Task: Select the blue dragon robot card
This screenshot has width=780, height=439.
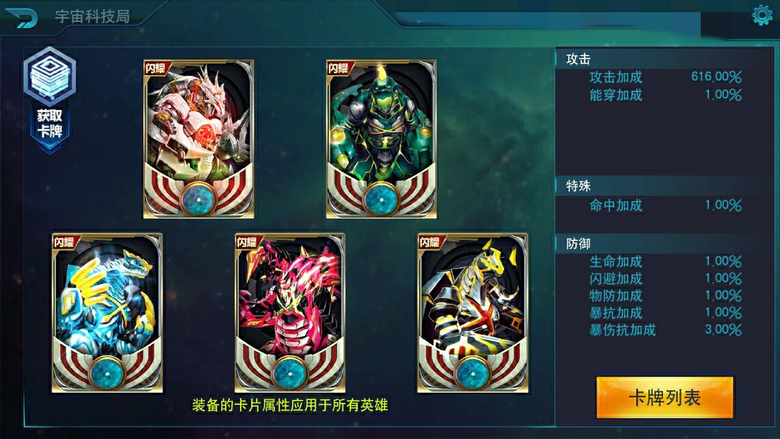Action: click(x=107, y=313)
